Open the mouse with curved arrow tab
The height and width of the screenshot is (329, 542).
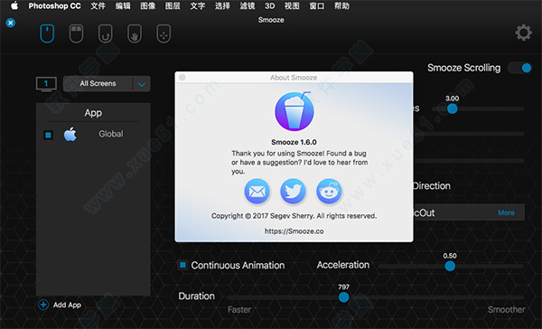[105, 33]
